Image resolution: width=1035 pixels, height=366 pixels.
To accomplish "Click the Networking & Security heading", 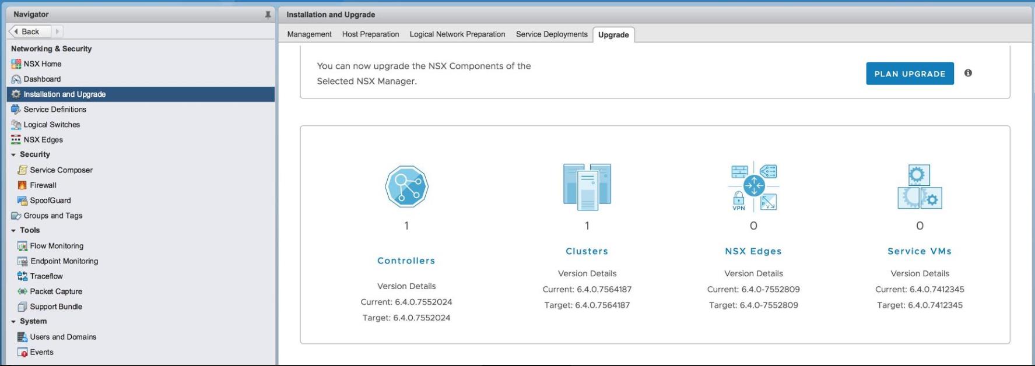I will coord(51,49).
